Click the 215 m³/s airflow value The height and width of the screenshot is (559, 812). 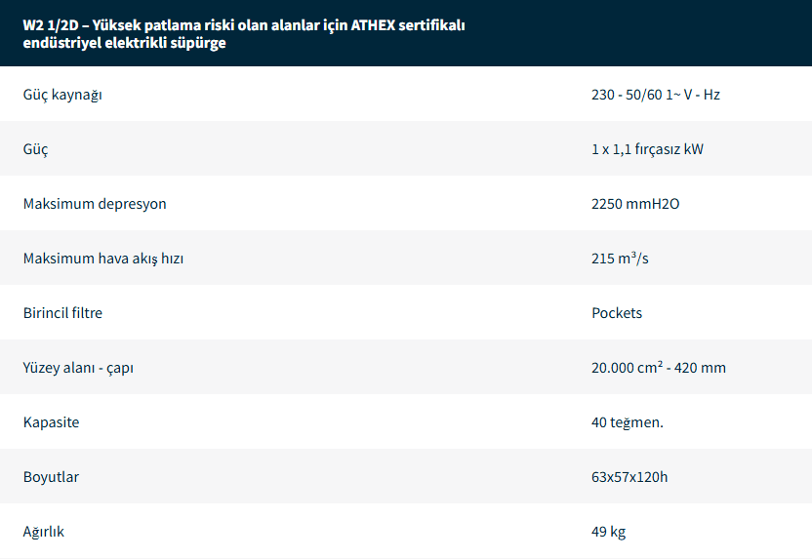coord(620,259)
